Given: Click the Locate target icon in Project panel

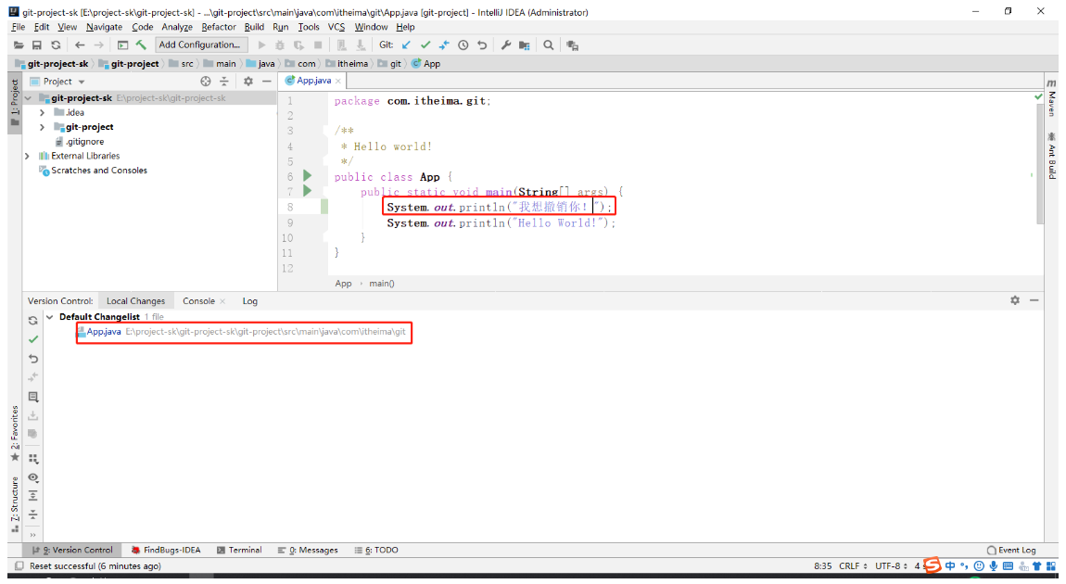Looking at the screenshot, I should click(x=205, y=81).
